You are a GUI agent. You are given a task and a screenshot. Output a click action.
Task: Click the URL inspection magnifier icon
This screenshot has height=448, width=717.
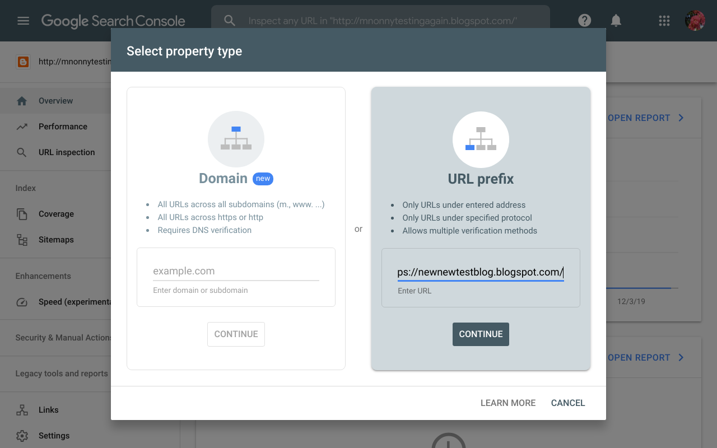(x=22, y=152)
